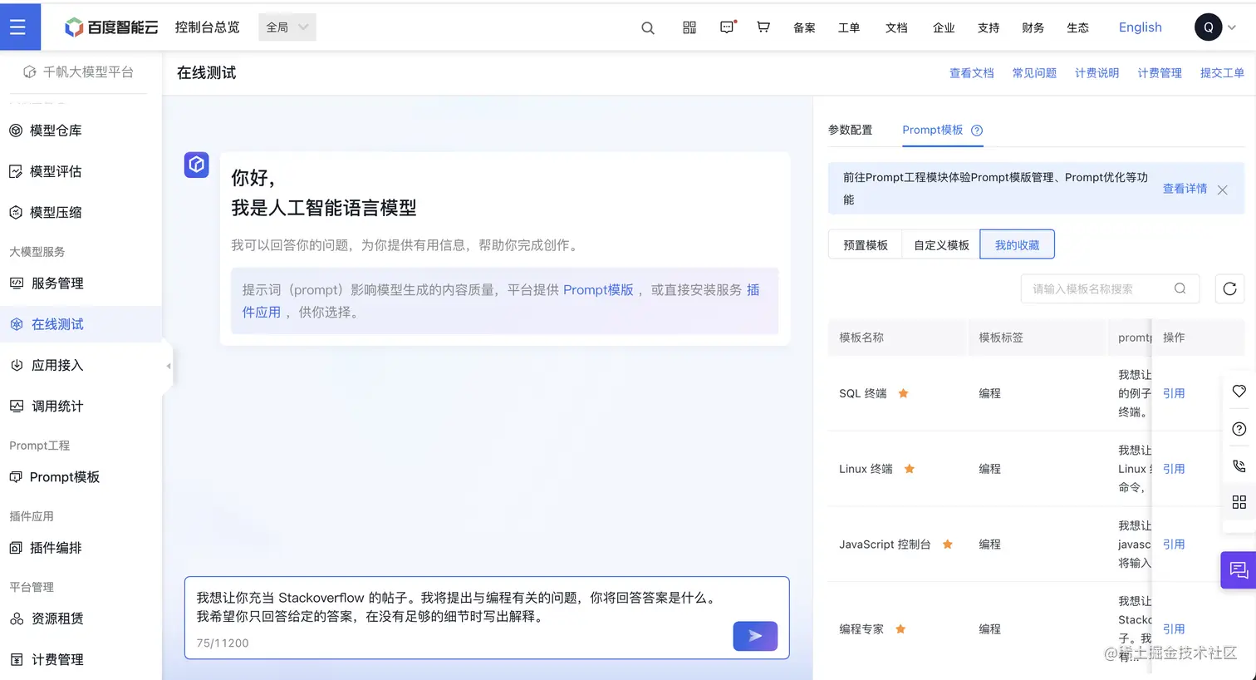Image resolution: width=1256 pixels, height=680 pixels.
Task: Go to 控制台总览
Action: 207,27
